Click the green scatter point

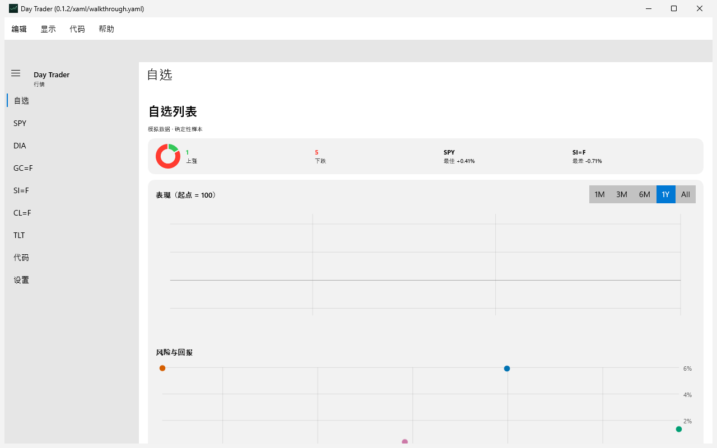pyautogui.click(x=679, y=429)
